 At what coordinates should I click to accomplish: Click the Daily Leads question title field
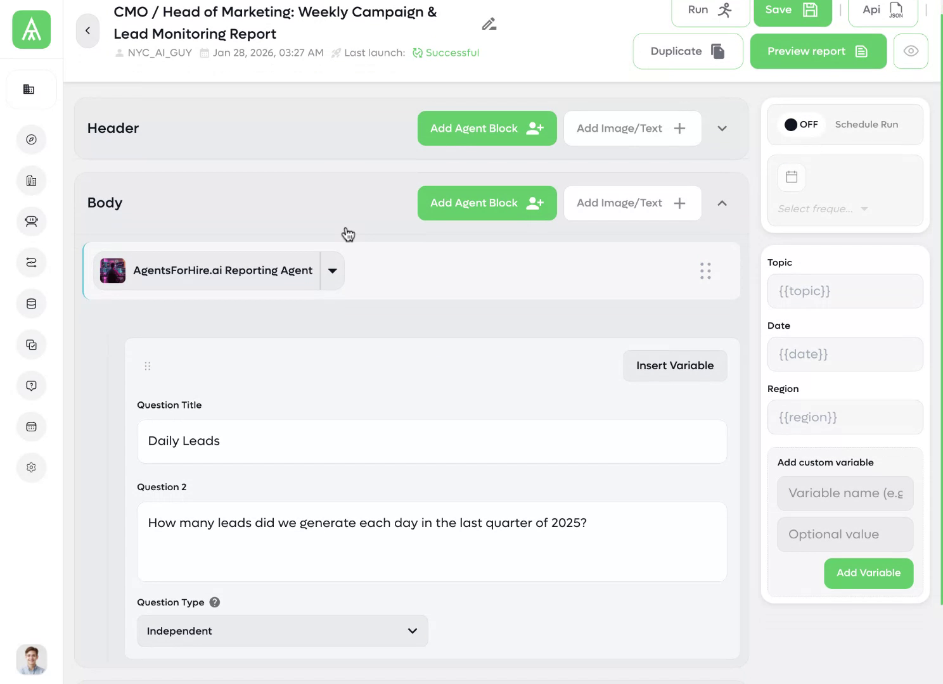pos(432,441)
